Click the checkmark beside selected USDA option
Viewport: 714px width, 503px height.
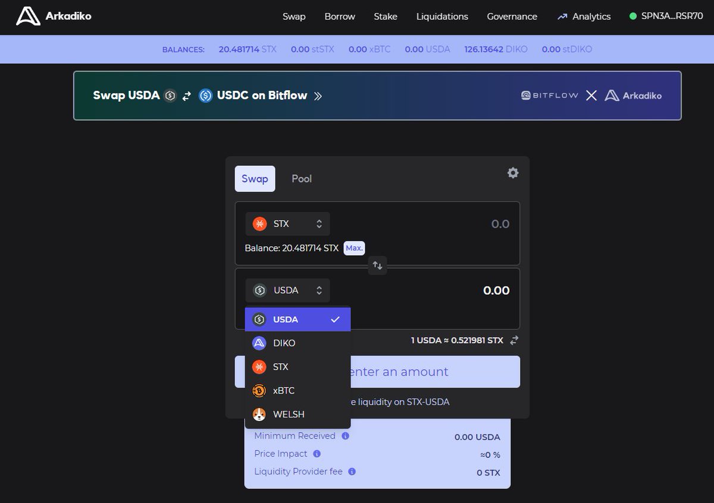pyautogui.click(x=336, y=319)
